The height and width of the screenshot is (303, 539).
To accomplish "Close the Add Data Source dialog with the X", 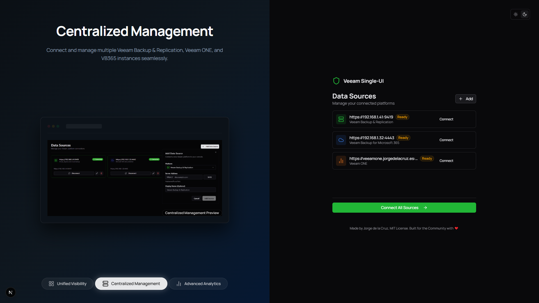I will 216,152.
